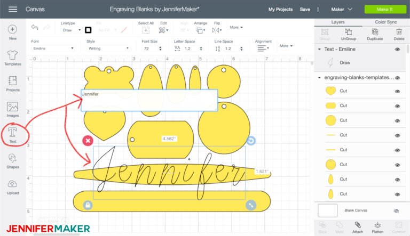
Task: Open the Linetype Draw dropdown
Action: pyautogui.click(x=71, y=30)
